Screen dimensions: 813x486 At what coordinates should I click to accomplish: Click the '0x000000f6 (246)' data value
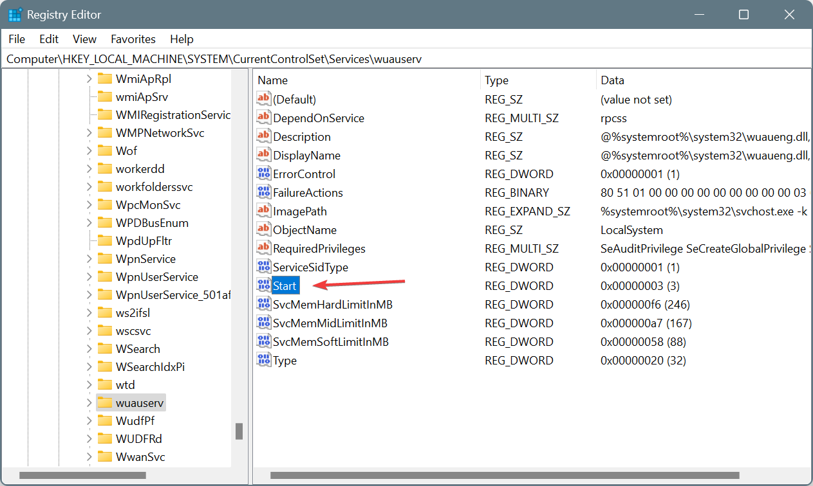pos(646,304)
